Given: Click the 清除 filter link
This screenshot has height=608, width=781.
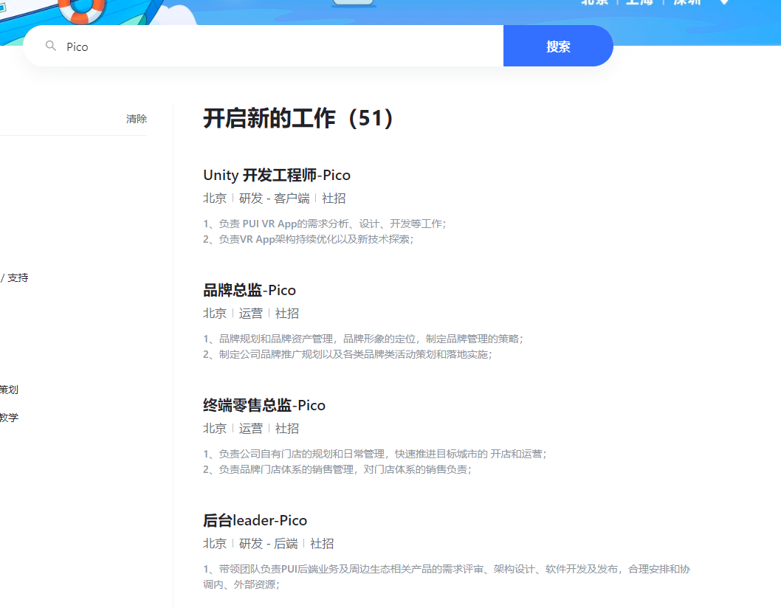Looking at the screenshot, I should point(137,119).
